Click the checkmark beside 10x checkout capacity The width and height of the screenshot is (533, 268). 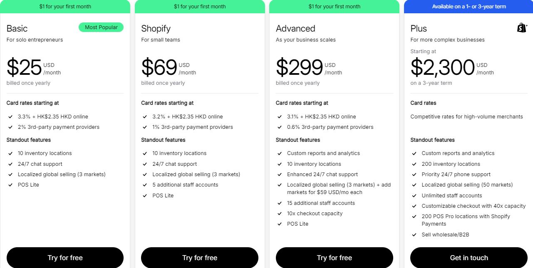[280, 213]
